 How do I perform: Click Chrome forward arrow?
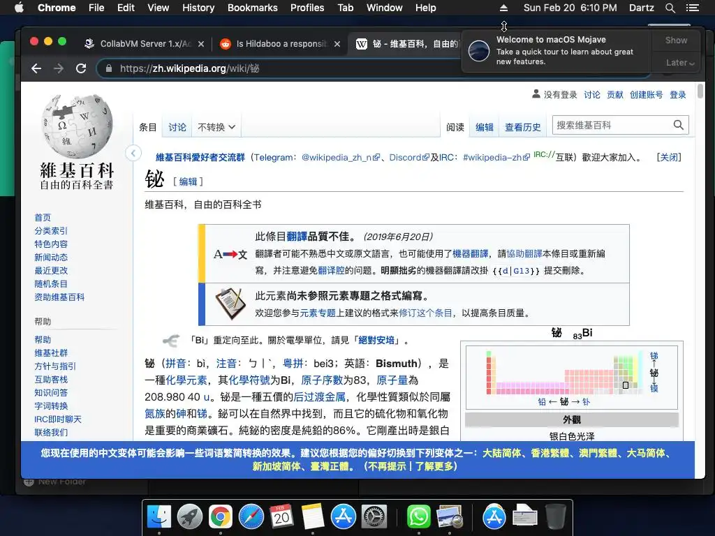tap(59, 68)
